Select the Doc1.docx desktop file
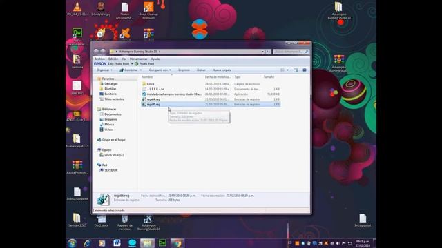 (102, 220)
